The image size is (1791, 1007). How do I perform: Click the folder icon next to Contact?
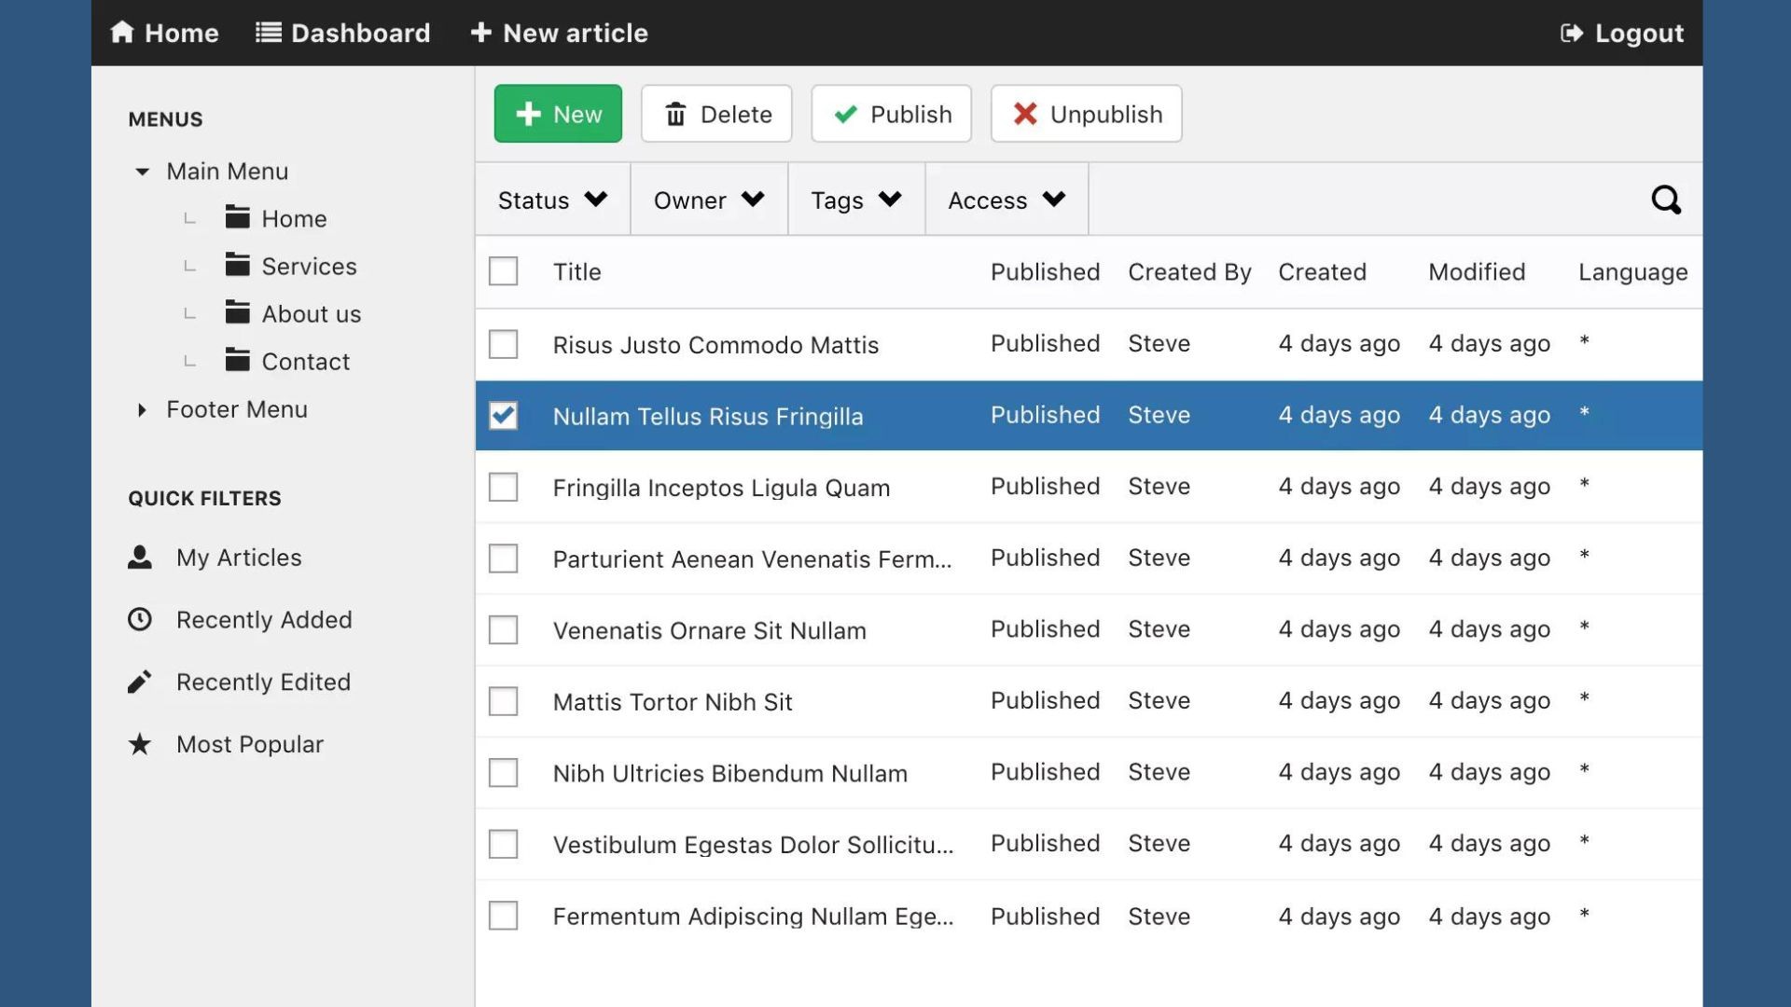tap(237, 360)
